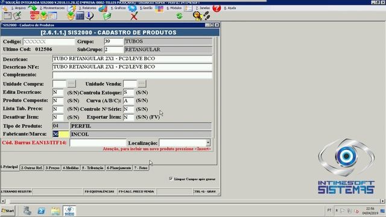Open the Relatorios menu
386x217 pixels.
pyautogui.click(x=87, y=8)
